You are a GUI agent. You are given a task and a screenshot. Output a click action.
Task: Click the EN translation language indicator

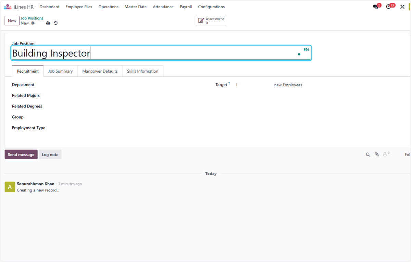point(306,50)
